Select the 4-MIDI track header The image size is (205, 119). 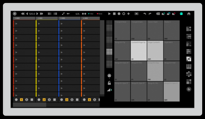[90, 18]
